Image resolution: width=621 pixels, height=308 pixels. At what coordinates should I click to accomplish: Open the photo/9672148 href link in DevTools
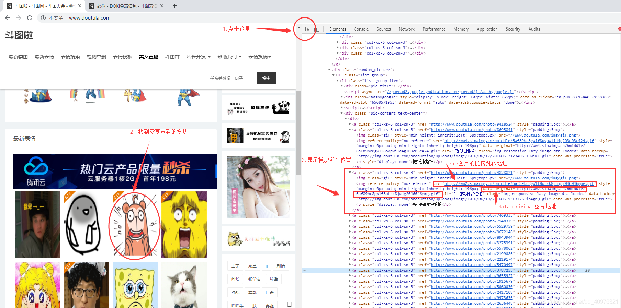click(472, 232)
